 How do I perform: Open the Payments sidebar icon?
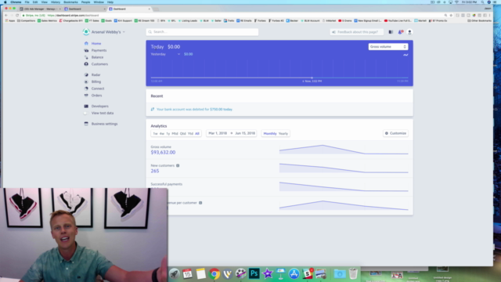click(86, 50)
